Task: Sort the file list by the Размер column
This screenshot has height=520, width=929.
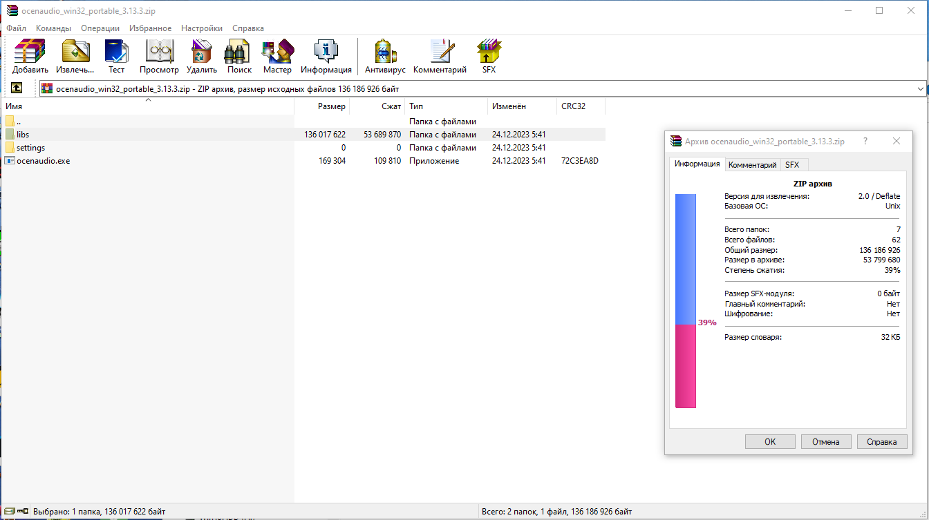Action: 322,106
